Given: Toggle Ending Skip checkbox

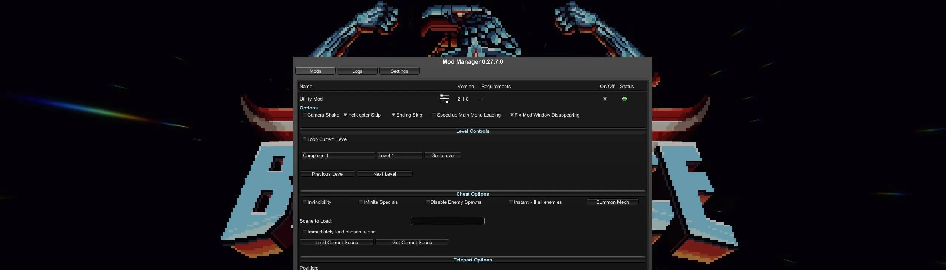Looking at the screenshot, I should pos(393,115).
